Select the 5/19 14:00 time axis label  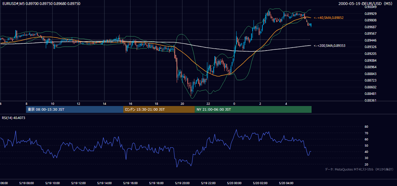coord(104,183)
